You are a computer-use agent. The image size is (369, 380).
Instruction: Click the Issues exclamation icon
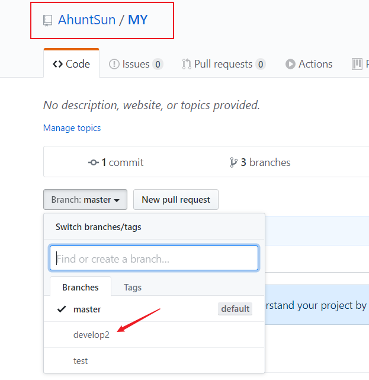tap(114, 64)
